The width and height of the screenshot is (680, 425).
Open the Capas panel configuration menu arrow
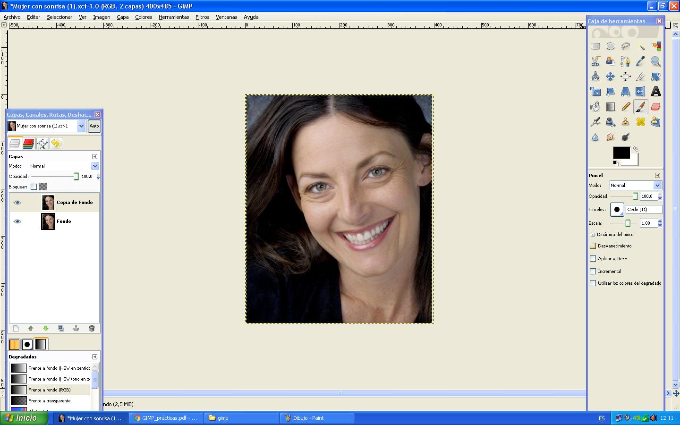pyautogui.click(x=94, y=156)
